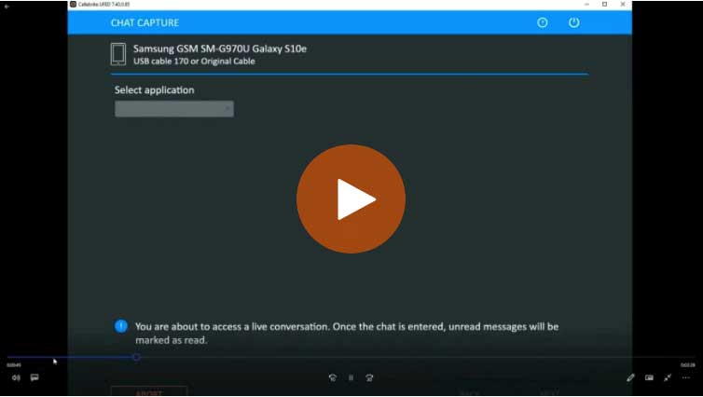Click the video progress slider handle
Viewport: 703px width, 397px height.
click(136, 357)
